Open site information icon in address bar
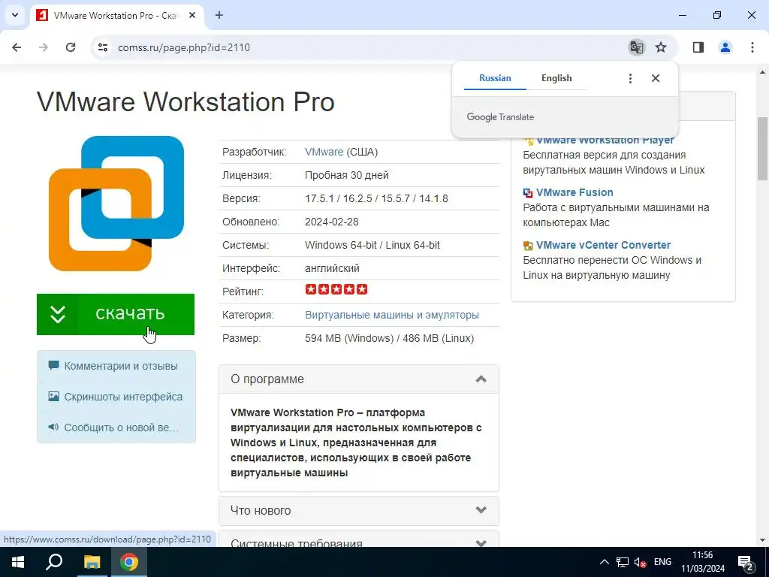Screen dimensions: 769x577 tap(102, 47)
